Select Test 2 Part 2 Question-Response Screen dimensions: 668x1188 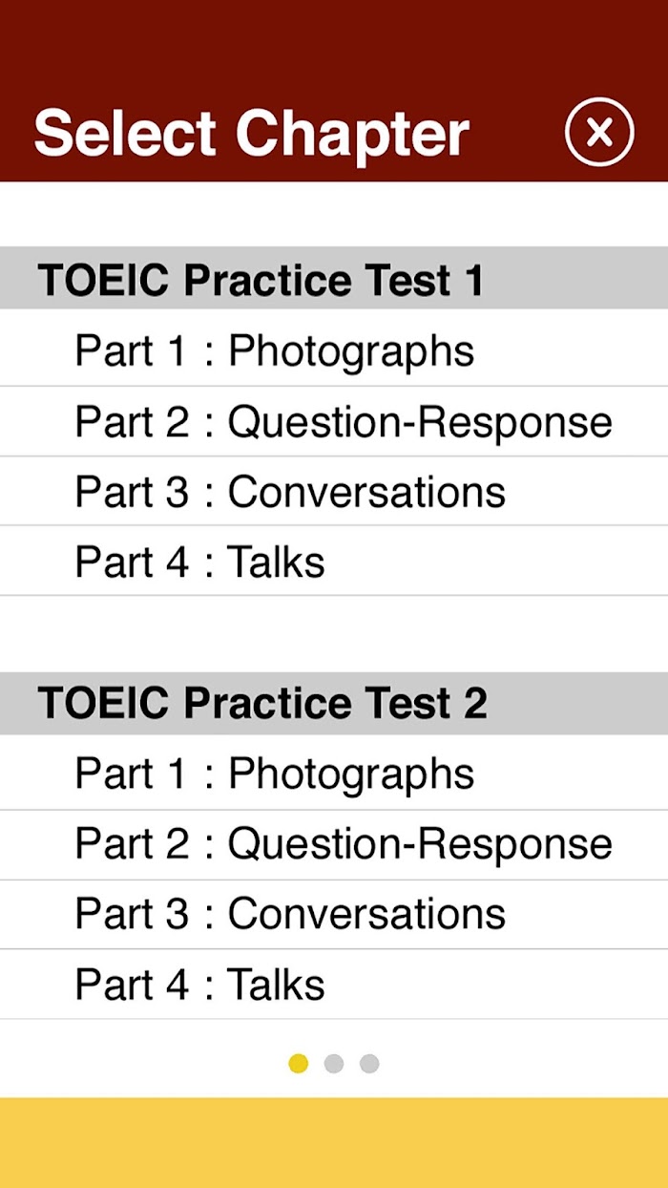[x=334, y=844]
